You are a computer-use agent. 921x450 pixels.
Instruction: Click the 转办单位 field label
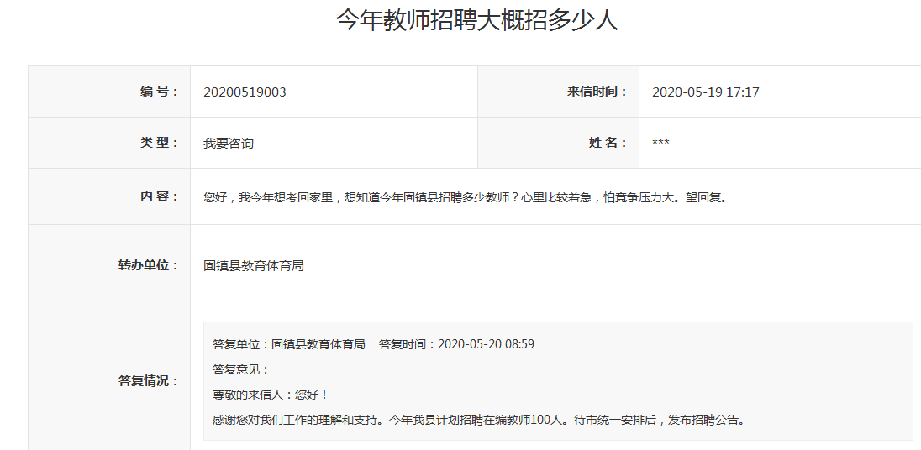point(148,265)
